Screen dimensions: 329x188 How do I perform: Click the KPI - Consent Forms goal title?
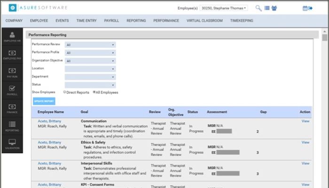98,185
